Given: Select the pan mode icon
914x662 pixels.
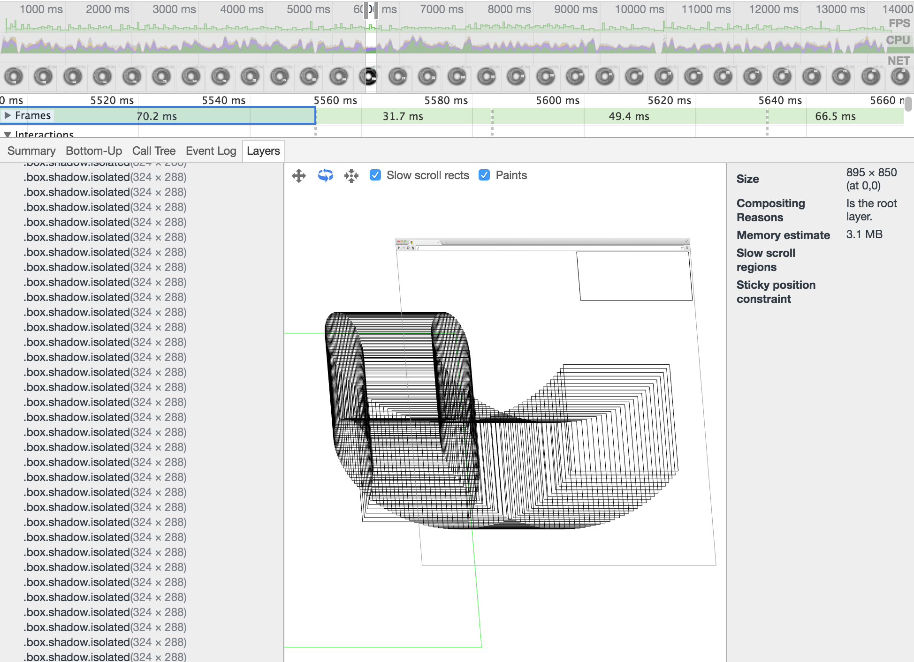Looking at the screenshot, I should tap(299, 176).
